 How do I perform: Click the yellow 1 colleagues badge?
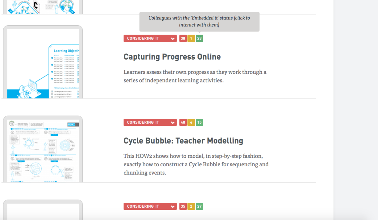pyautogui.click(x=191, y=38)
